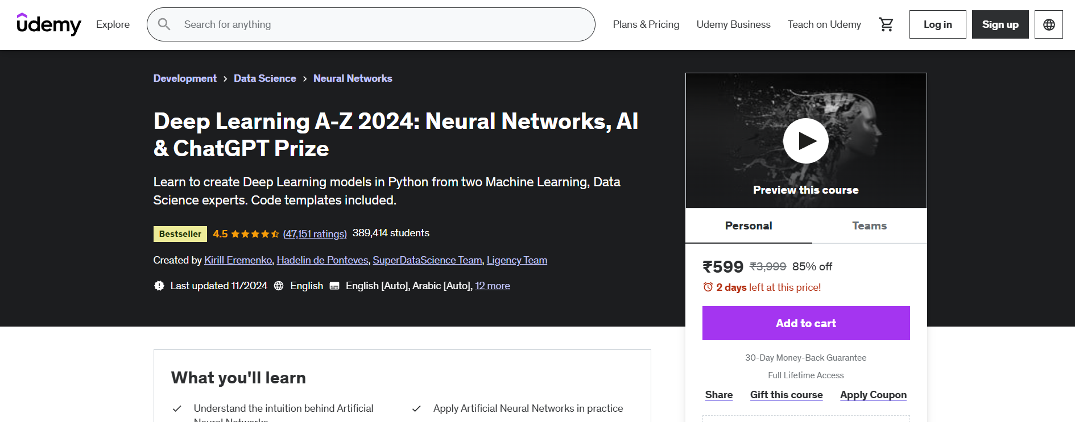This screenshot has width=1075, height=422.
Task: Click Gift this course
Action: [786, 395]
